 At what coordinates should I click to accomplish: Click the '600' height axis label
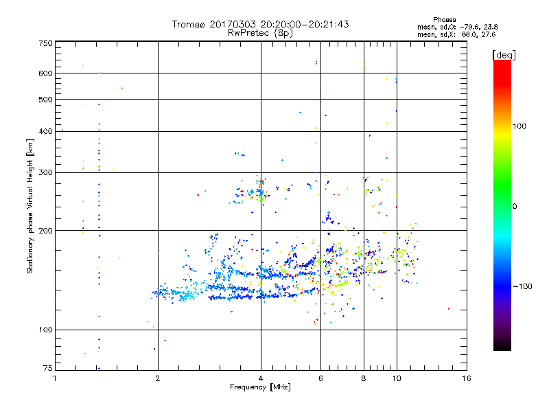pyautogui.click(x=45, y=73)
